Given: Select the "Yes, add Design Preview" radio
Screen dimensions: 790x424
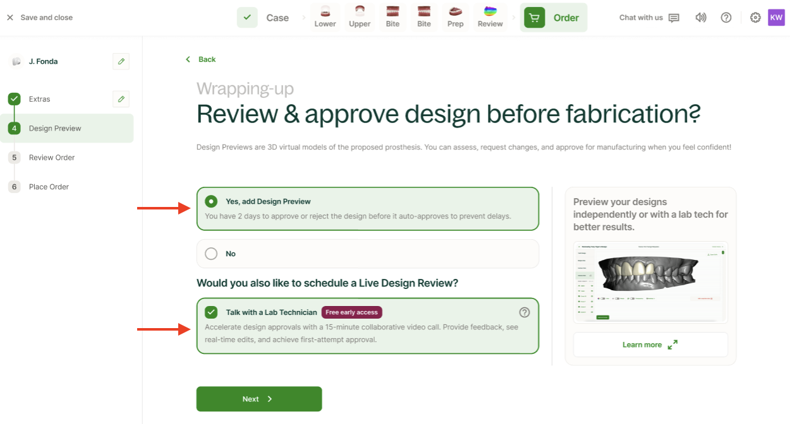Looking at the screenshot, I should pyautogui.click(x=211, y=201).
